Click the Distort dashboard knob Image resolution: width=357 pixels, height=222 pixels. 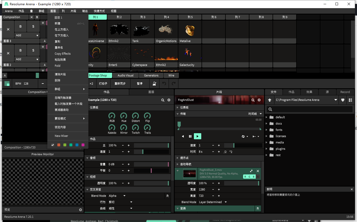coord(135,116)
